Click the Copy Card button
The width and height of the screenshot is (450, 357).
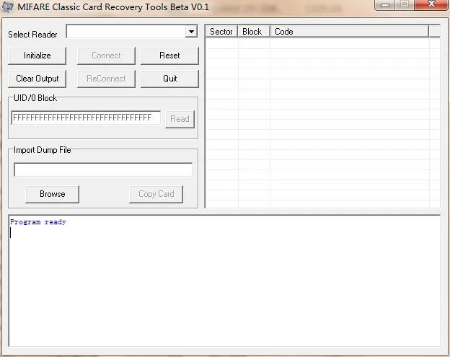156,194
